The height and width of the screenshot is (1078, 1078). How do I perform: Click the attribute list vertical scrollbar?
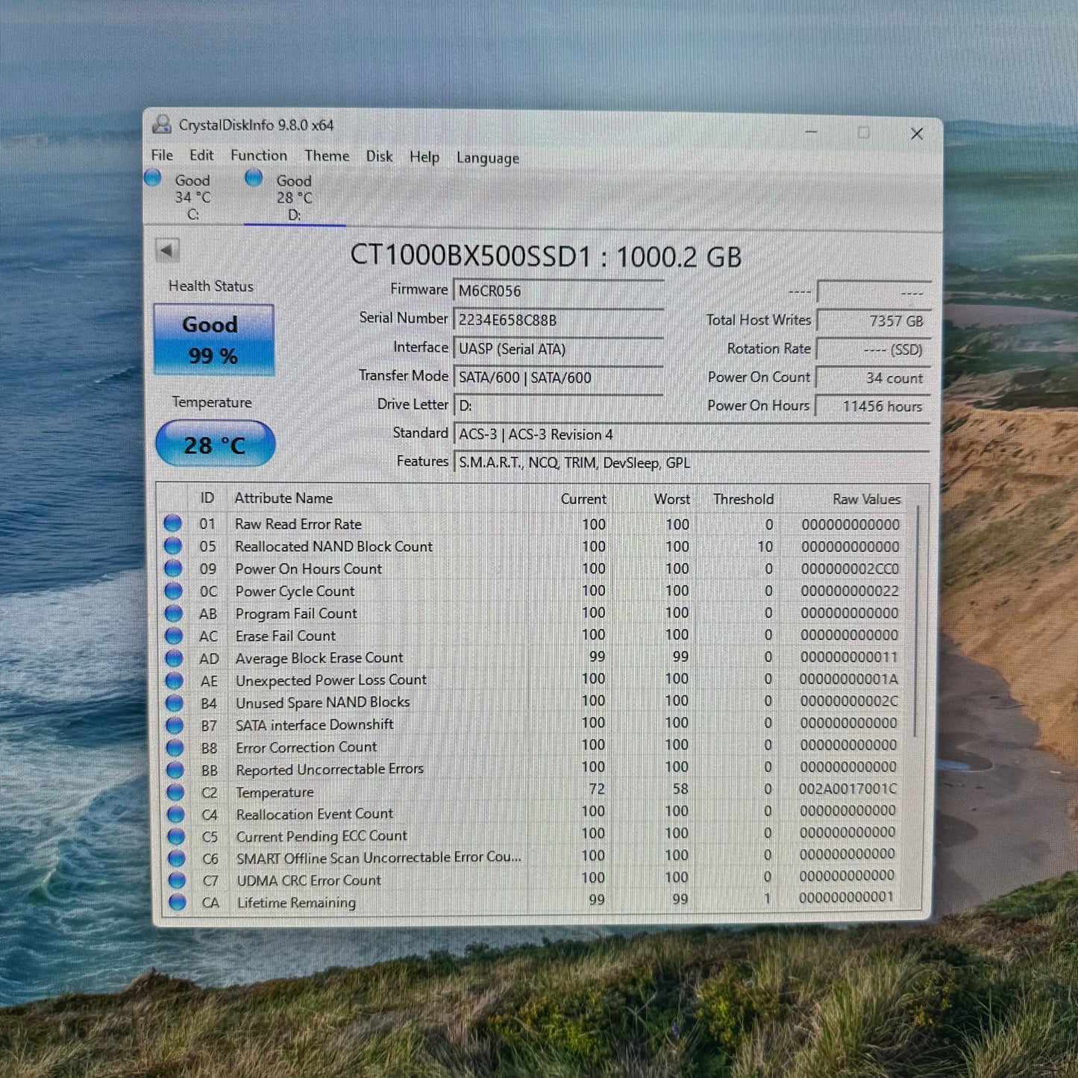tap(915, 623)
